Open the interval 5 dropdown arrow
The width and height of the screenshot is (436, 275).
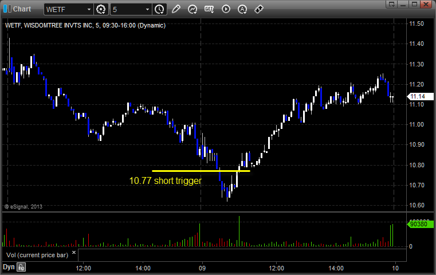(148, 10)
